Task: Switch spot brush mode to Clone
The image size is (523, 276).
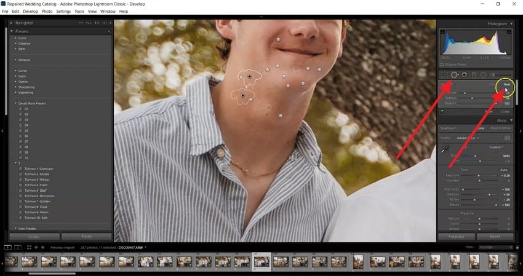Action: click(493, 85)
